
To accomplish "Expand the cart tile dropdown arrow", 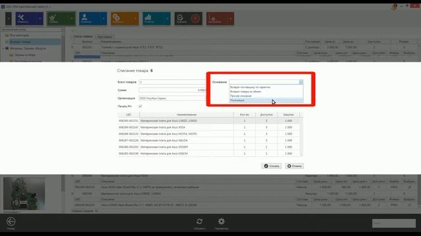I will pyautogui.click(x=72, y=18).
